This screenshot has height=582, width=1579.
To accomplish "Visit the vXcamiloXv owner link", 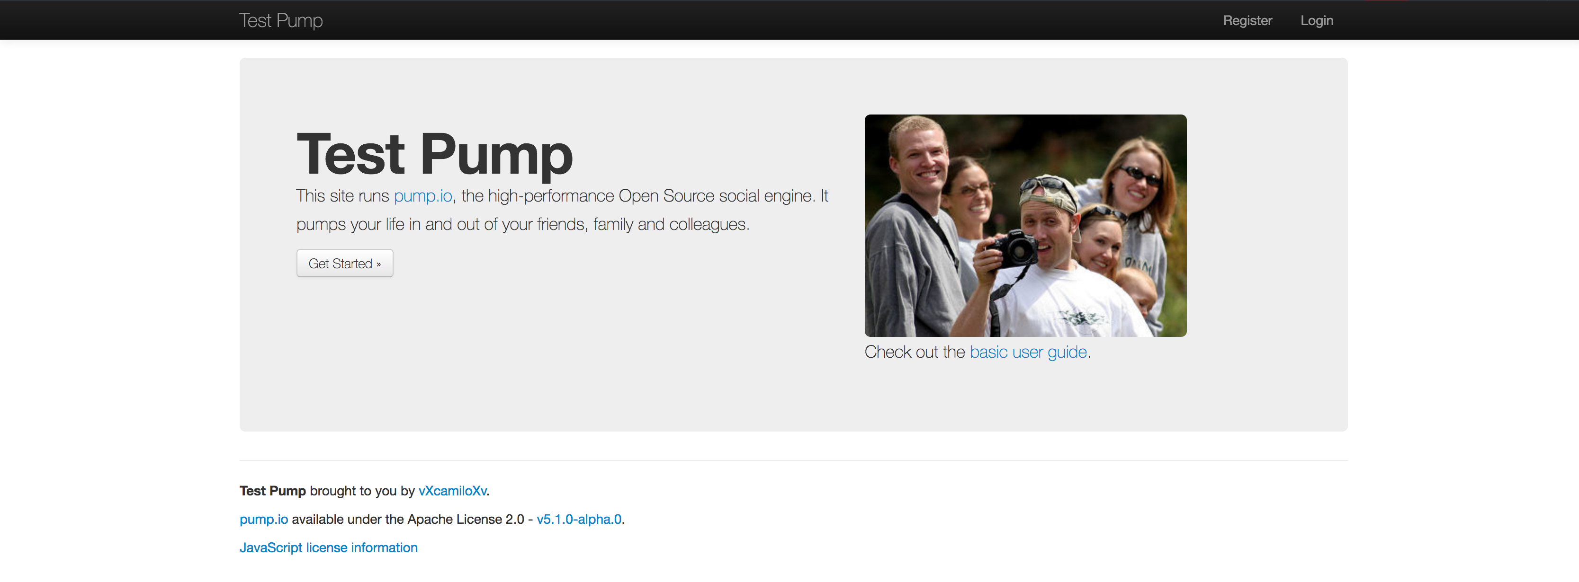I will [452, 491].
